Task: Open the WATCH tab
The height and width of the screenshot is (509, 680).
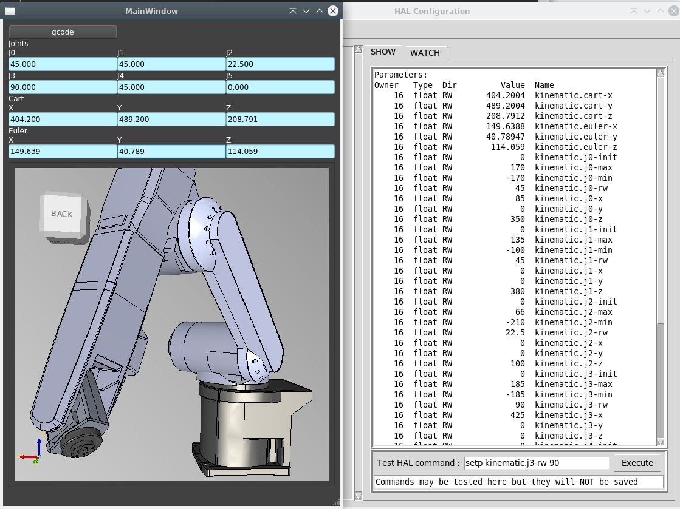Action: coord(425,53)
